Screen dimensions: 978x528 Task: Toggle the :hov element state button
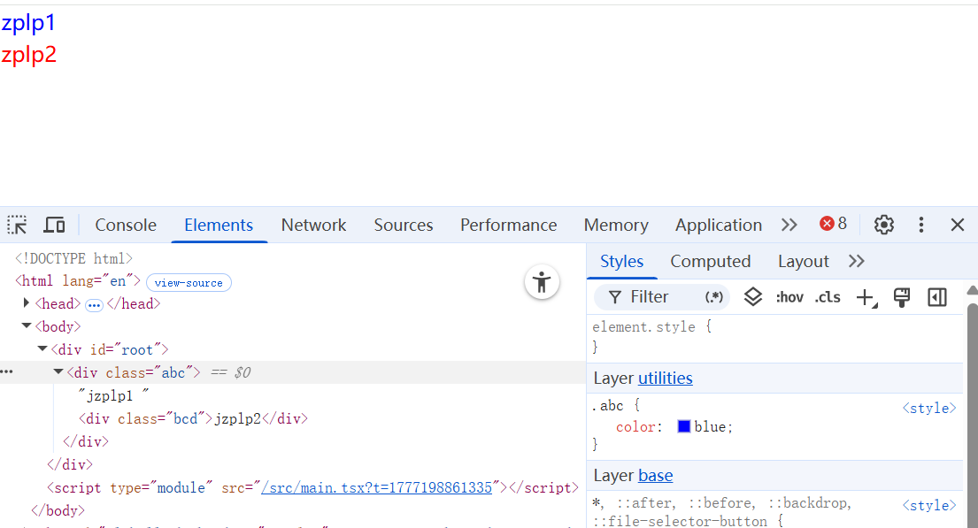[789, 297]
